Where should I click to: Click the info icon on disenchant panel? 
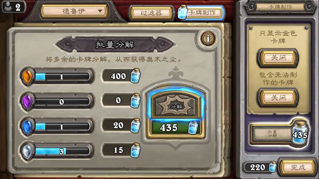click(208, 38)
